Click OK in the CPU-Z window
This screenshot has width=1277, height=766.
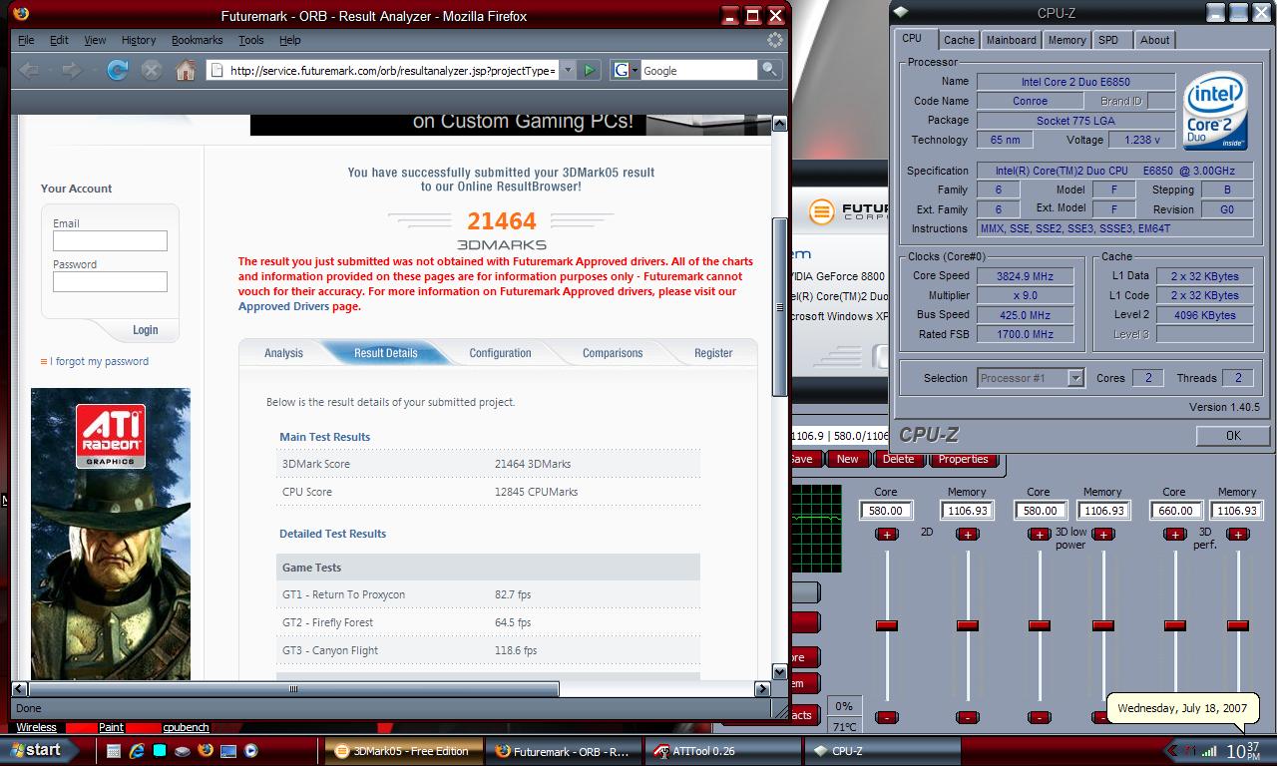coord(1233,436)
